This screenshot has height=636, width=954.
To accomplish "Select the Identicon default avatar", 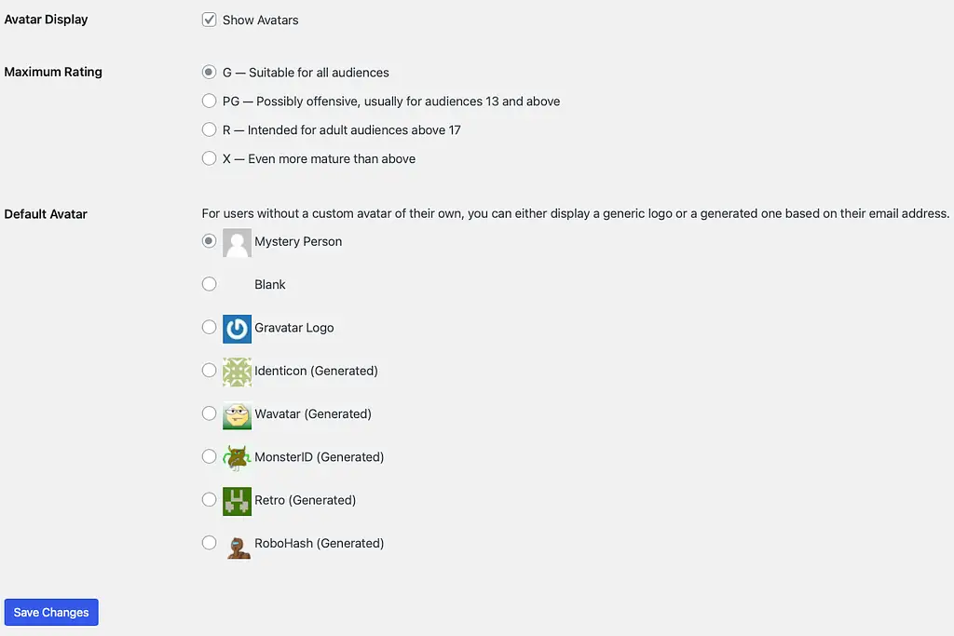I will (209, 370).
